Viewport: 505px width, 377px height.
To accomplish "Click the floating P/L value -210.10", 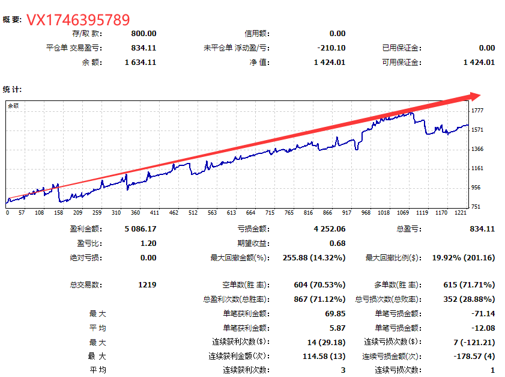I will (331, 48).
